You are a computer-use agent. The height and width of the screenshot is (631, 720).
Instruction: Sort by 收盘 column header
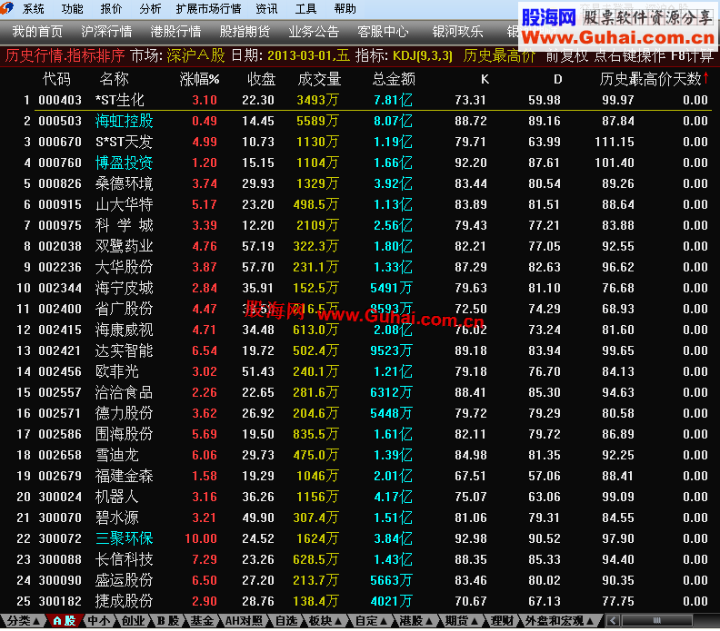pos(261,79)
